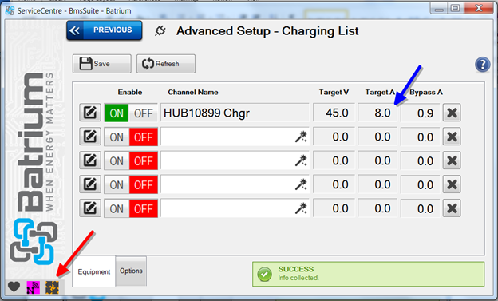
Task: Select Target A value 8.0
Action: click(377, 113)
